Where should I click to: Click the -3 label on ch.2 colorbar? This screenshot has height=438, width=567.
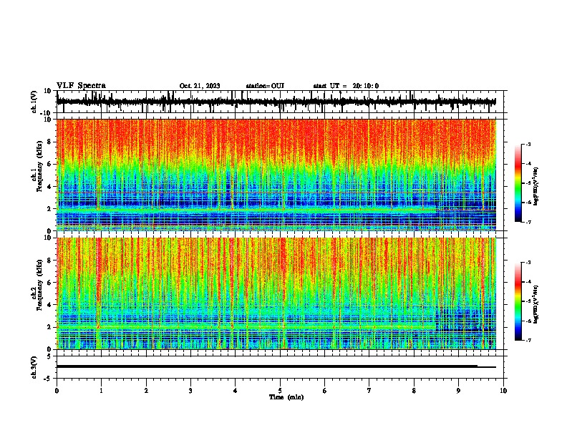point(528,263)
